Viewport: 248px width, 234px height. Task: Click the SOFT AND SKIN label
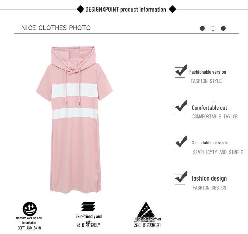pos(29,228)
